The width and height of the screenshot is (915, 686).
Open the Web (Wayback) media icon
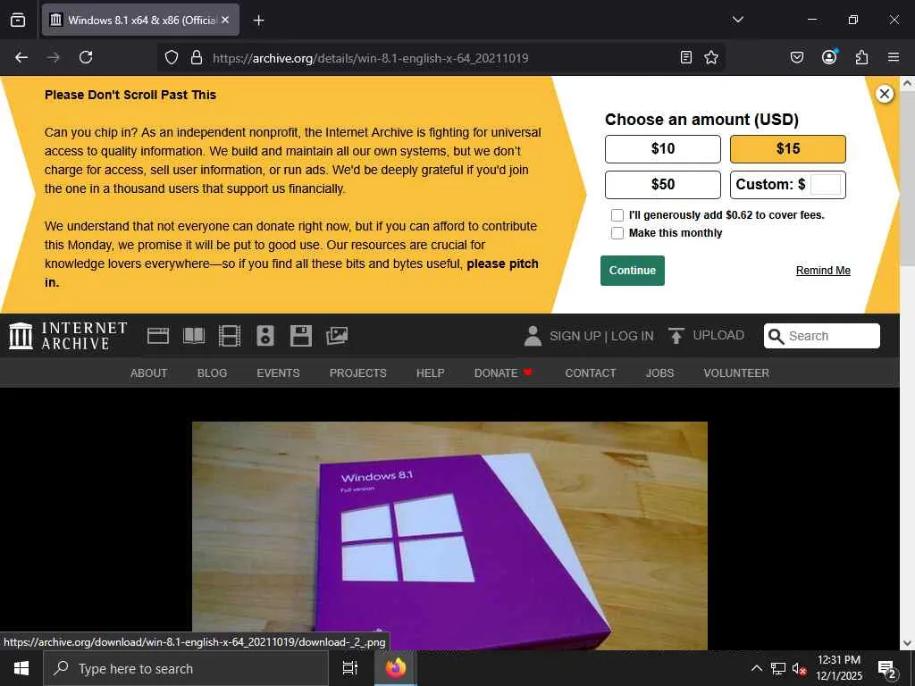[158, 336]
